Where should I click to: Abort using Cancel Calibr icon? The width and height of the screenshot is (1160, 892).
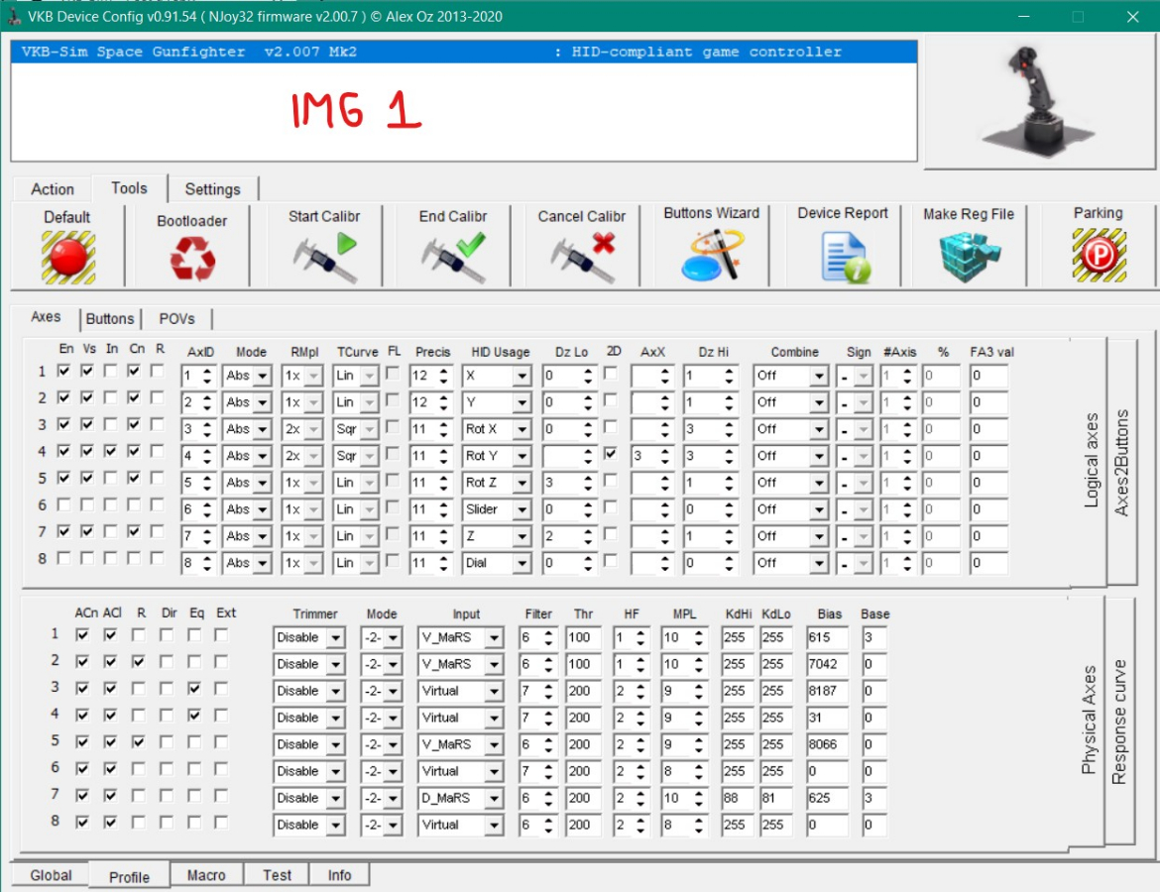583,258
